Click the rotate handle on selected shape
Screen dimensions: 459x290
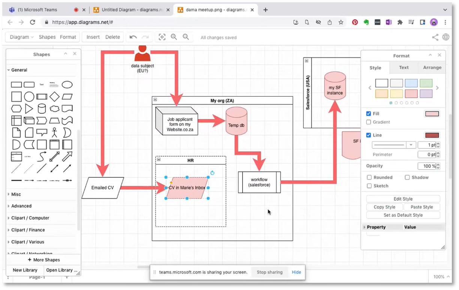212,173
